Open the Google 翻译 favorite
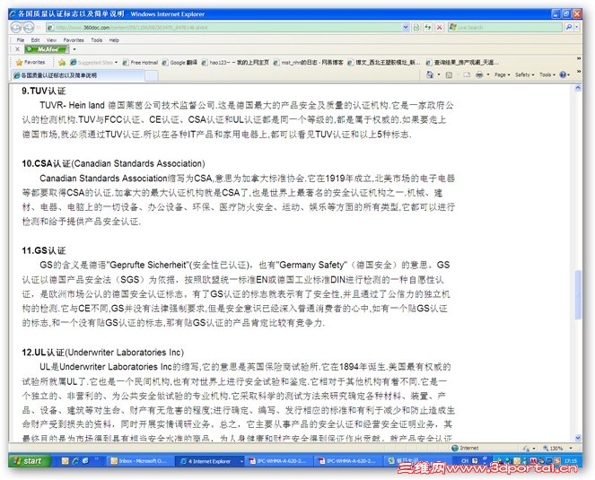595x480 pixels. [179, 62]
